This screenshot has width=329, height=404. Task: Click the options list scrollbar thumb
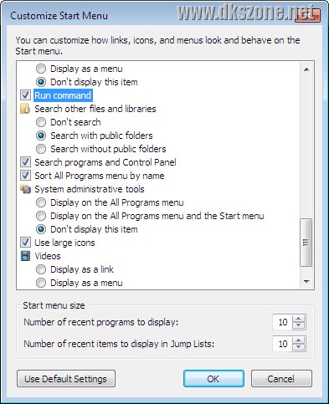[x=306, y=243]
